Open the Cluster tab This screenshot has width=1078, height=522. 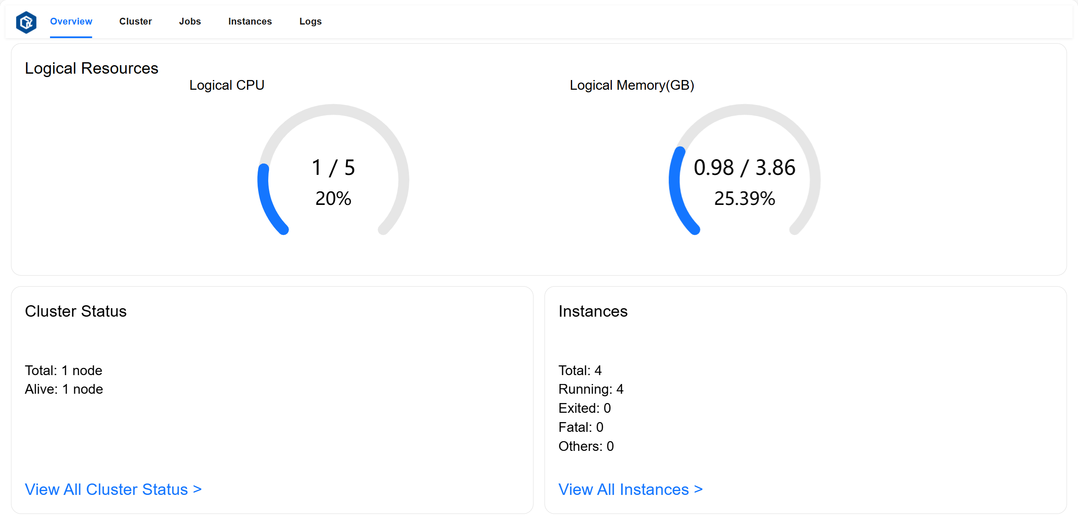[x=135, y=22]
